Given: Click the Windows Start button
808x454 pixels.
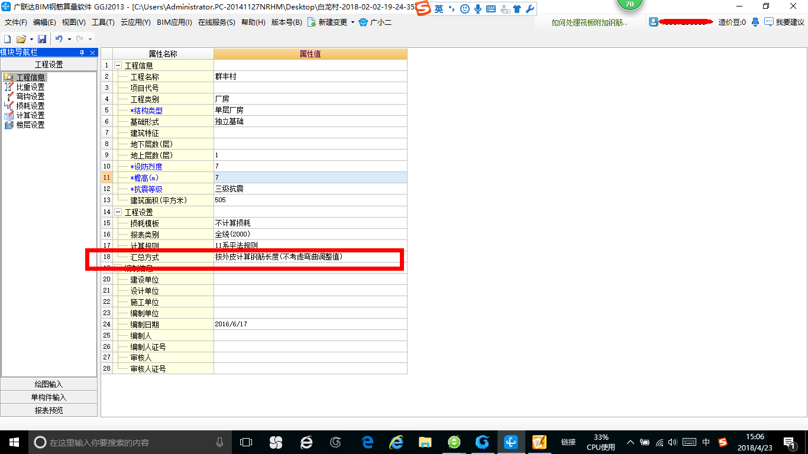Looking at the screenshot, I should click(x=14, y=442).
